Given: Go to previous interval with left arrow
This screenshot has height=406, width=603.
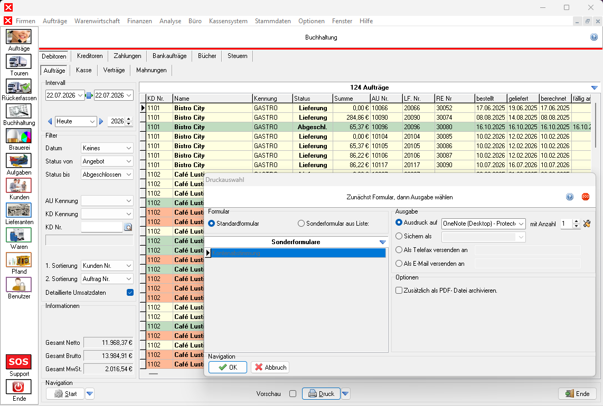Looking at the screenshot, I should click(x=50, y=121).
